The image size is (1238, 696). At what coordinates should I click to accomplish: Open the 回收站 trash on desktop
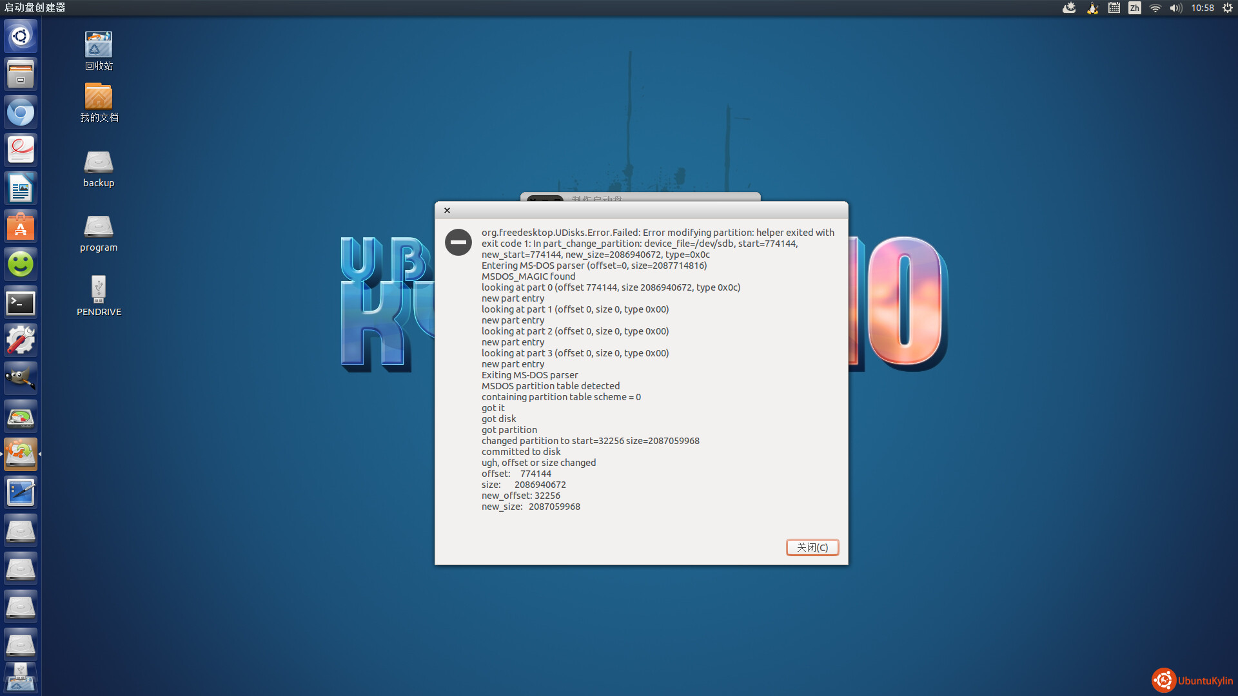[99, 45]
